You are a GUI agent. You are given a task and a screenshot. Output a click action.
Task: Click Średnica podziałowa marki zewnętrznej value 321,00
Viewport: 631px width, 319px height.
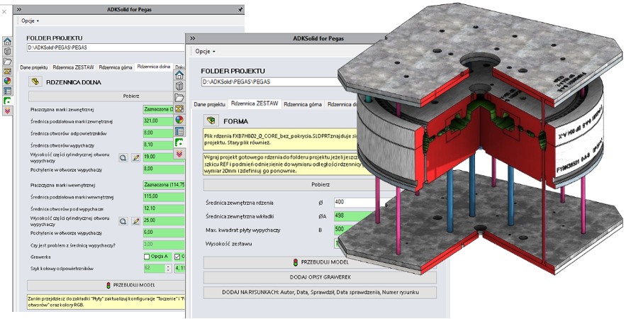pos(164,121)
